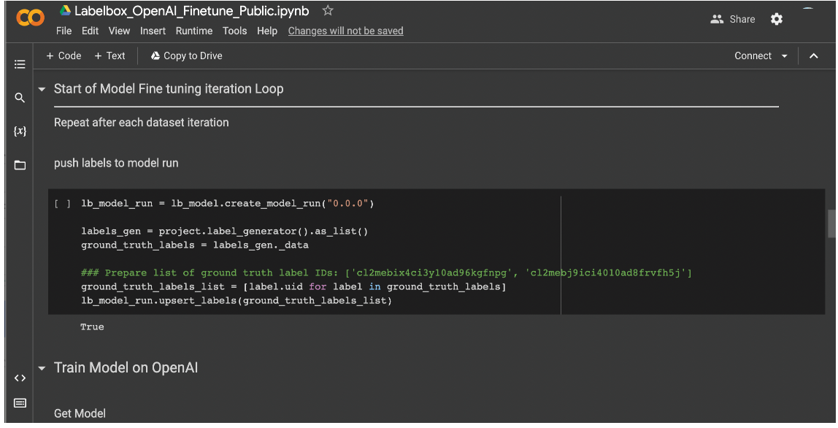This screenshot has height=428, width=838.
Task: Click the Google Drive icon beside notebook title
Action: pos(65,10)
